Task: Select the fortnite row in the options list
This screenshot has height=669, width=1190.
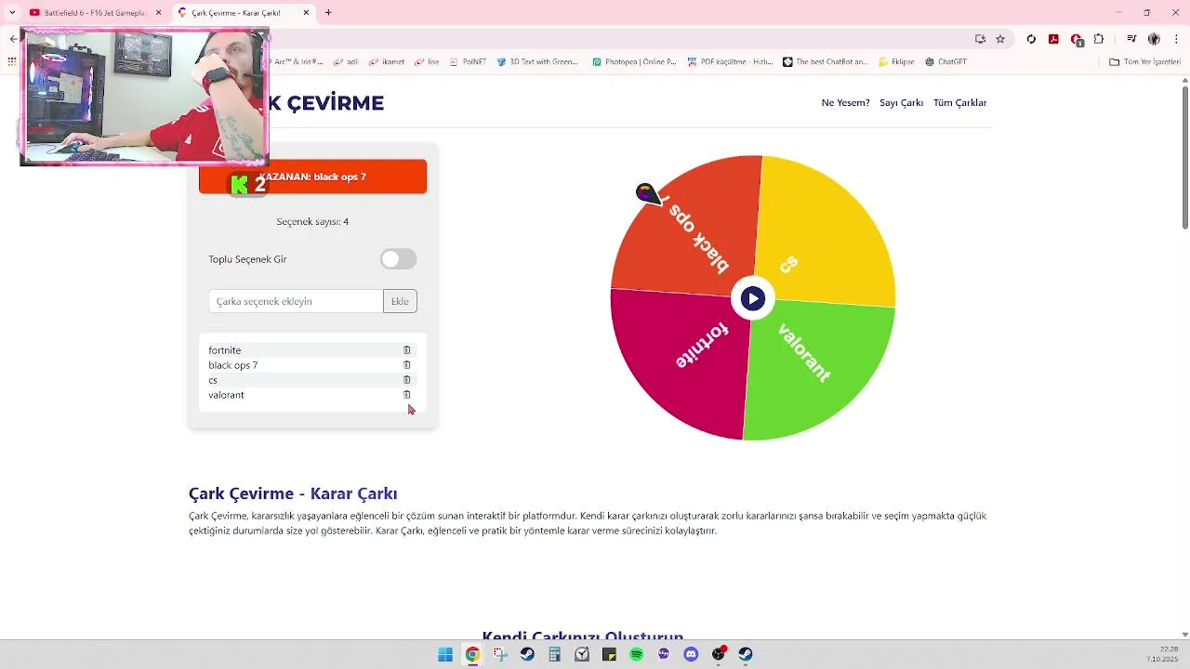Action: tap(312, 350)
